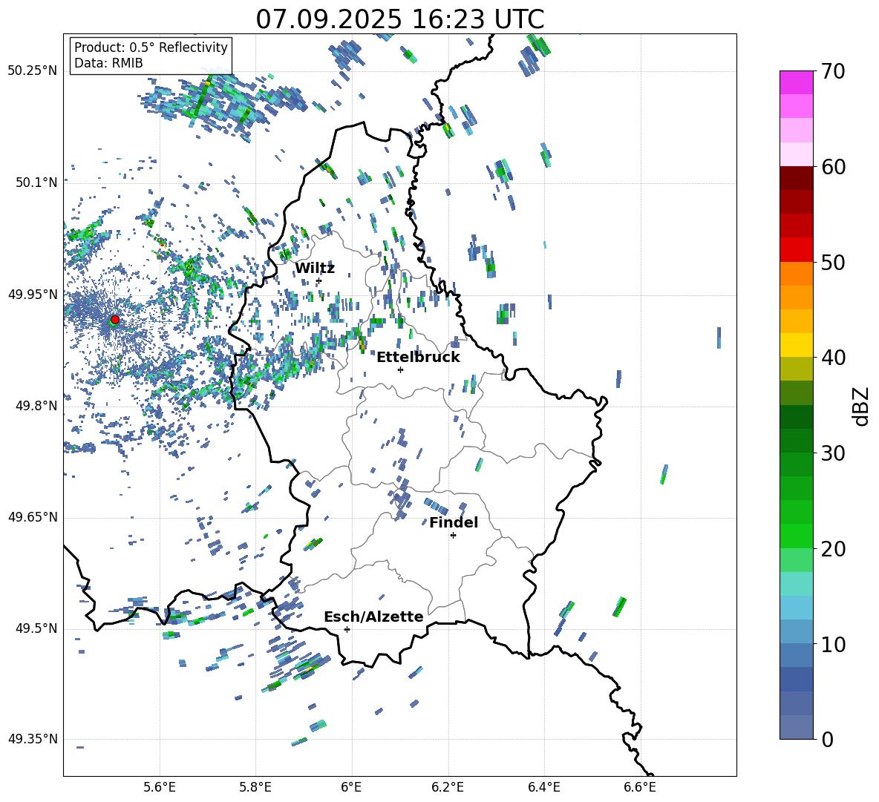This screenshot has height=802, width=879.
Task: Click the dark maroon colorbar segment below 60
Action: tap(796, 178)
